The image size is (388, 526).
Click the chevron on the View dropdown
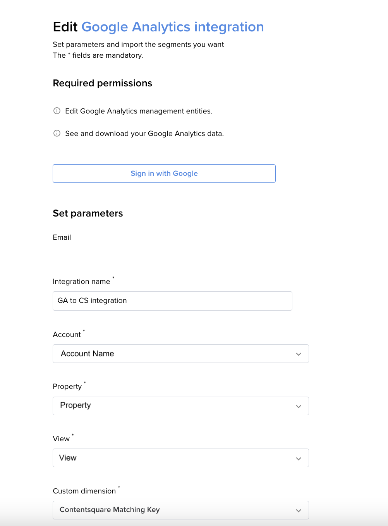[298, 458]
